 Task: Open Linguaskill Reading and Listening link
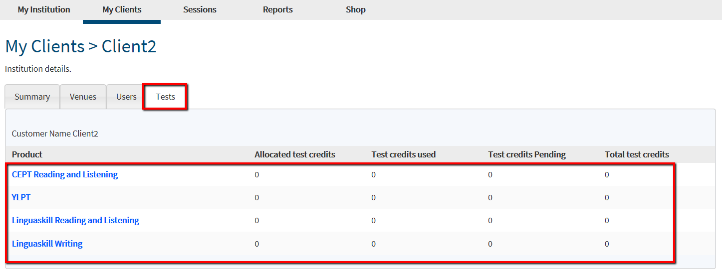75,220
